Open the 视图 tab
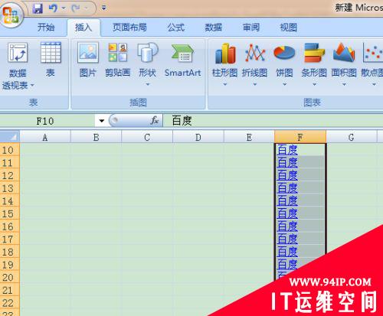This screenshot has height=316, width=383. [289, 27]
